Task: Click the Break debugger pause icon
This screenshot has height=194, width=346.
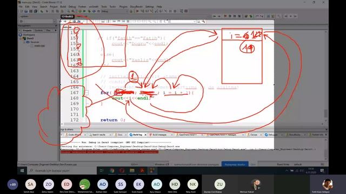Action: coord(170,11)
